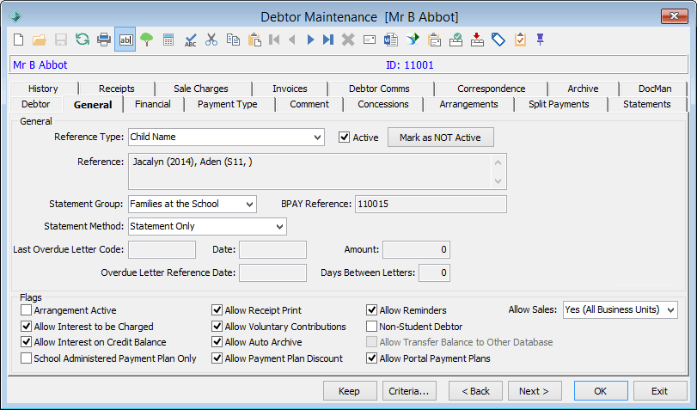Enable the Arrangement Active flag
Image resolution: width=697 pixels, height=410 pixels.
27,310
